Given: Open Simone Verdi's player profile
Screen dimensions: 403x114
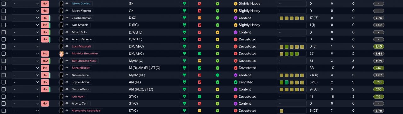Looking at the screenshot, I should tap(81, 89).
